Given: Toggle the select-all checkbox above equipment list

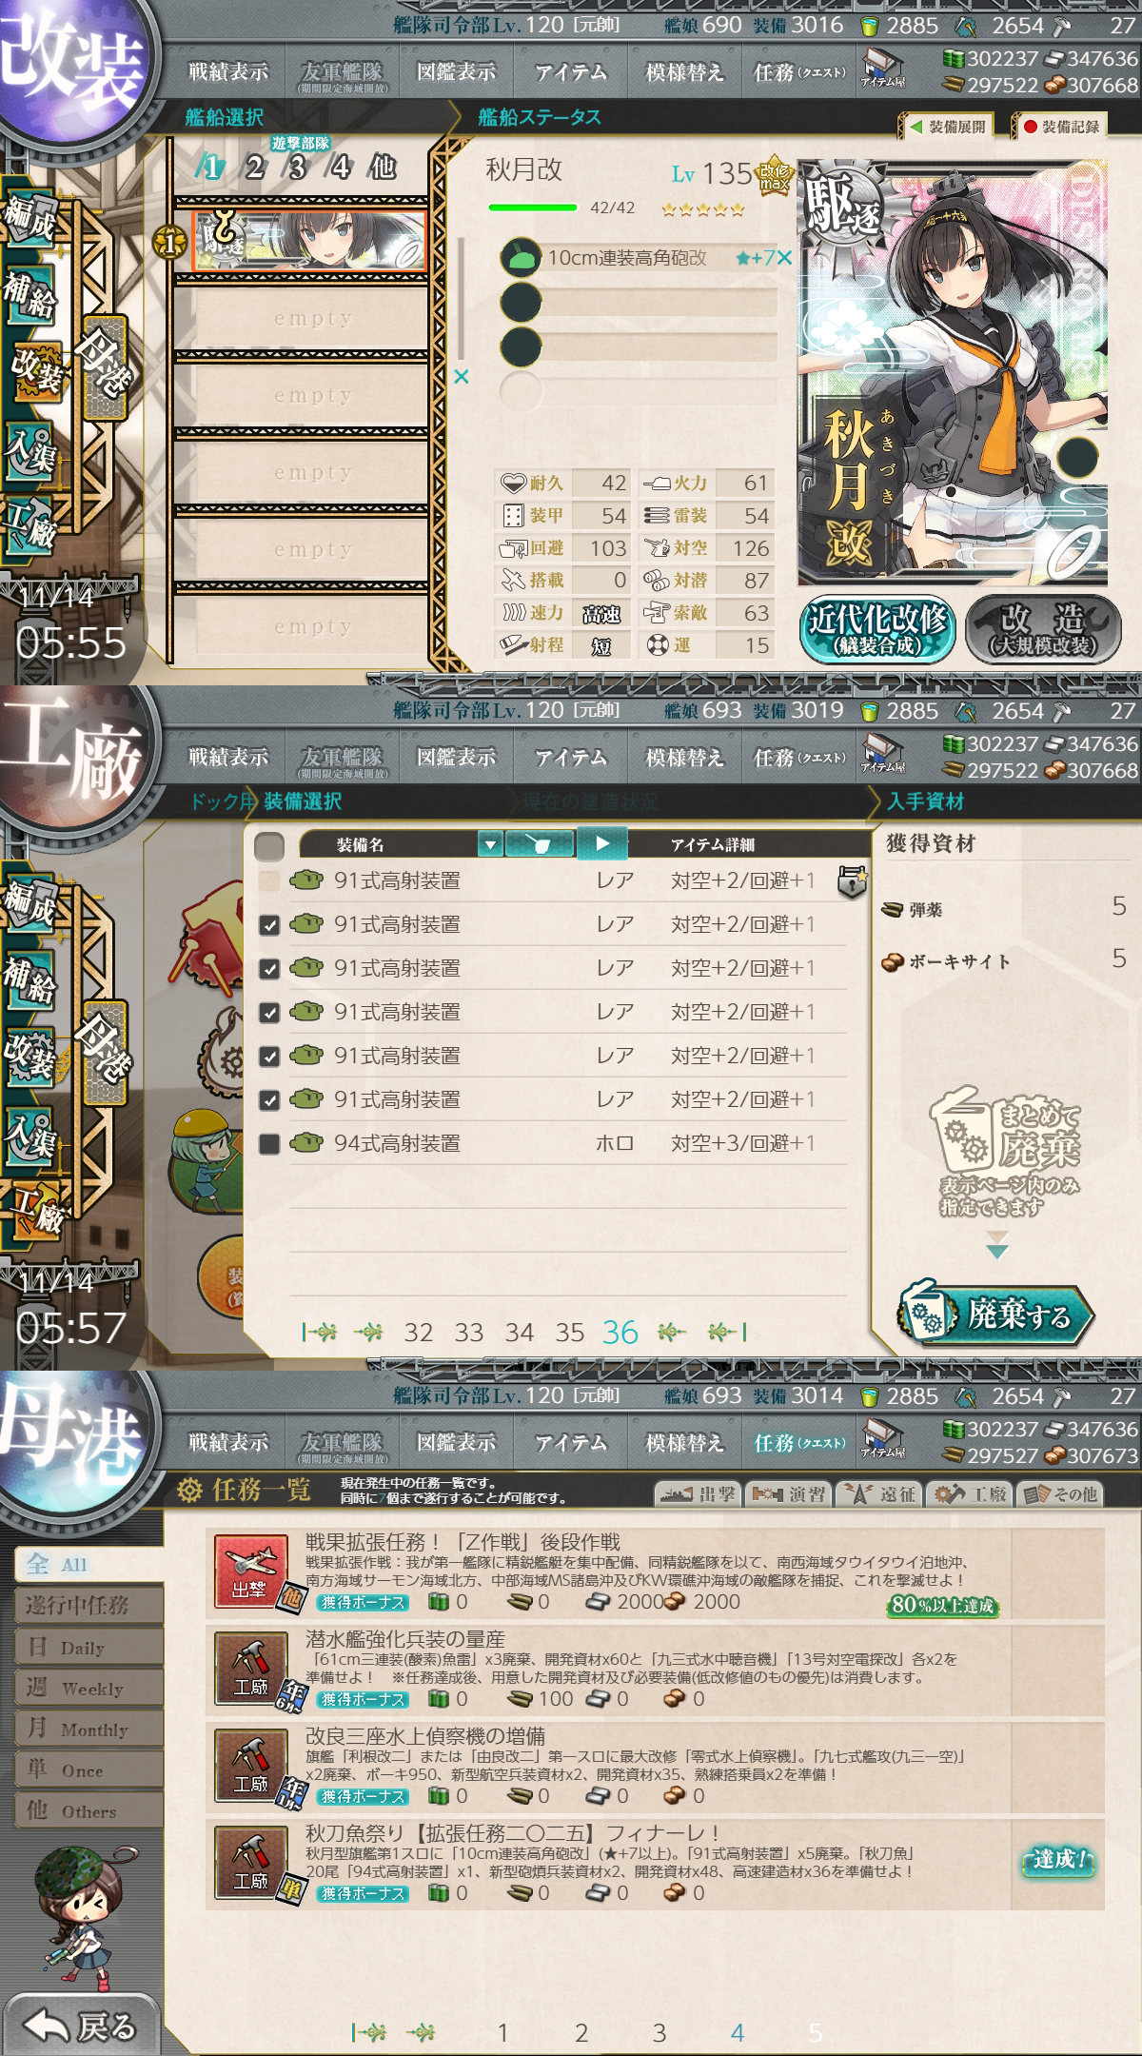Looking at the screenshot, I should (270, 845).
